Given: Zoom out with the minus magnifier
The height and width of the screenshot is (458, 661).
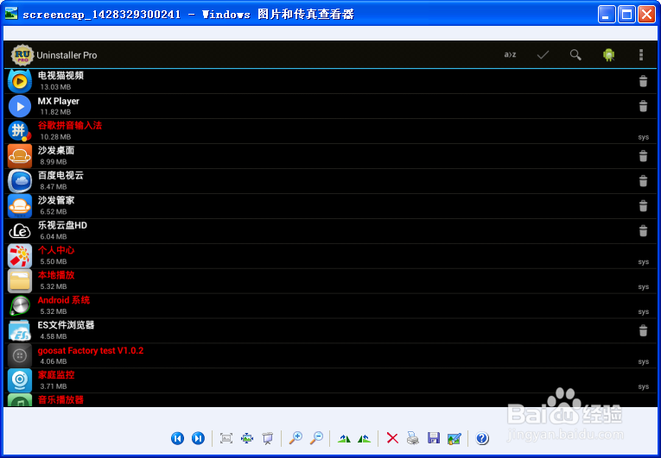Looking at the screenshot, I should pos(316,438).
